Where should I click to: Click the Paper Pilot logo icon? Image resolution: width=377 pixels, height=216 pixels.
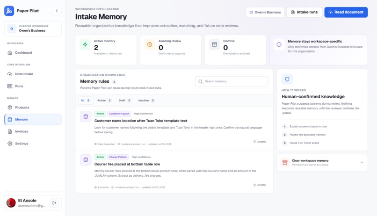[9, 11]
